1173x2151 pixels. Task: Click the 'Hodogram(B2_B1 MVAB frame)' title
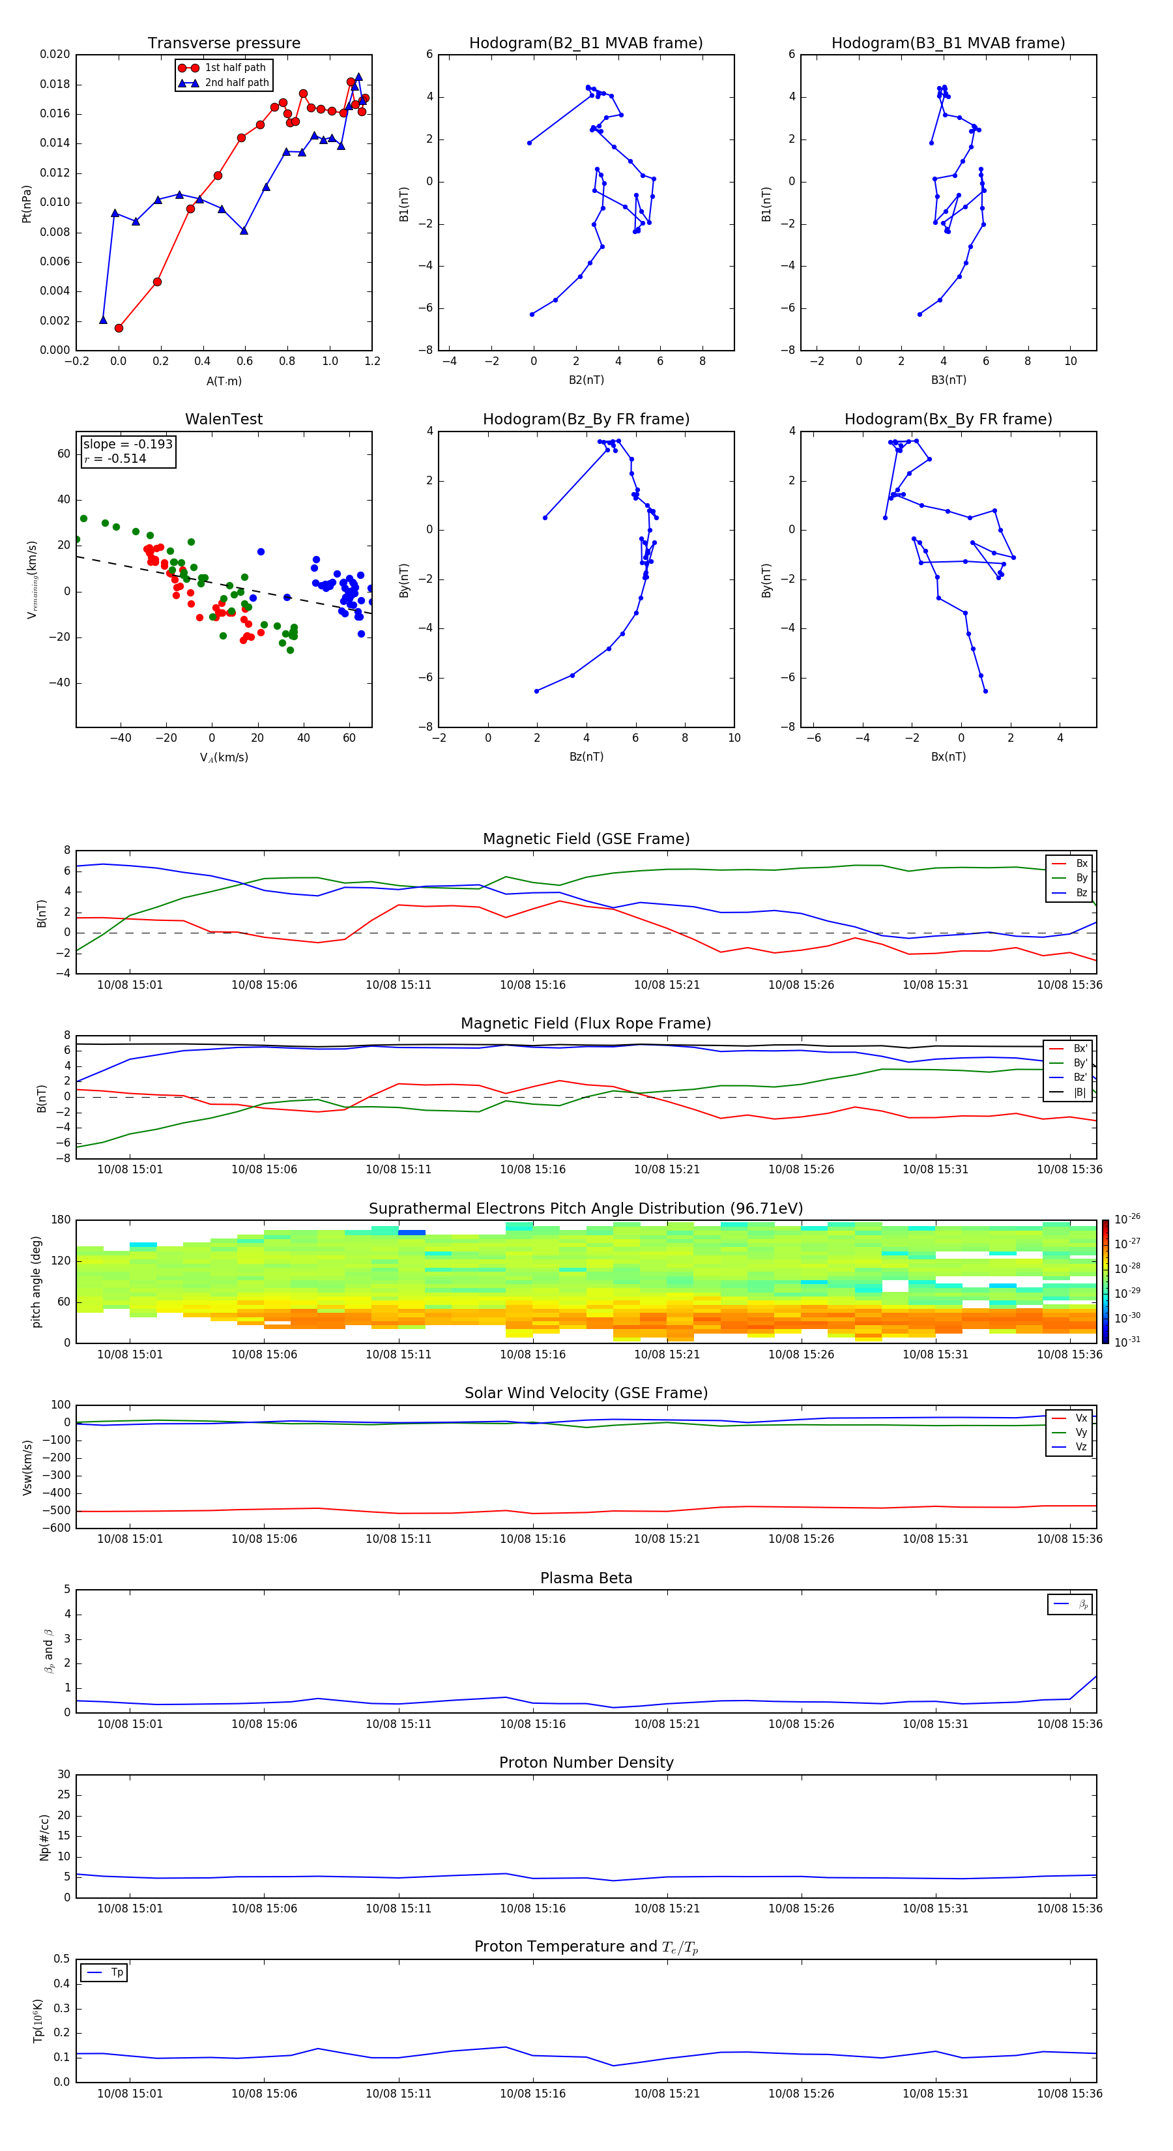coord(586,44)
